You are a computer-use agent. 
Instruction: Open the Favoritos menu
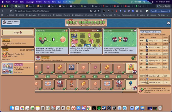[47, 2]
